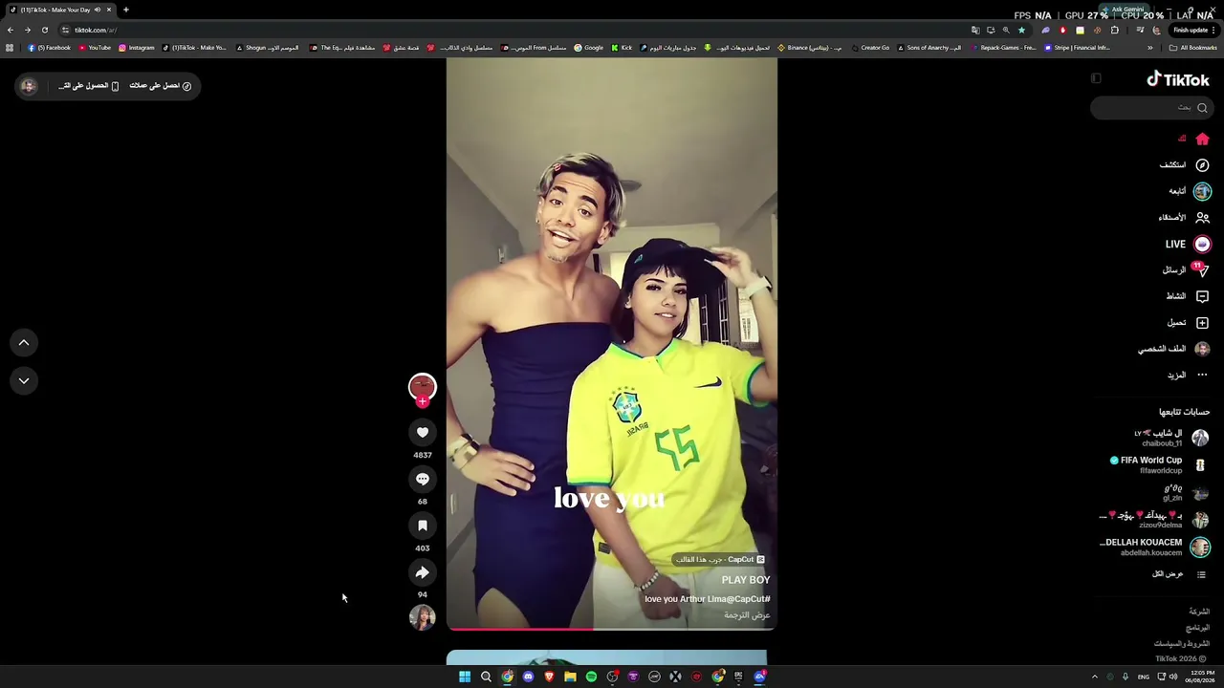1224x688 pixels.
Task: Follow the creator with the red plus badge
Action: coord(422,402)
